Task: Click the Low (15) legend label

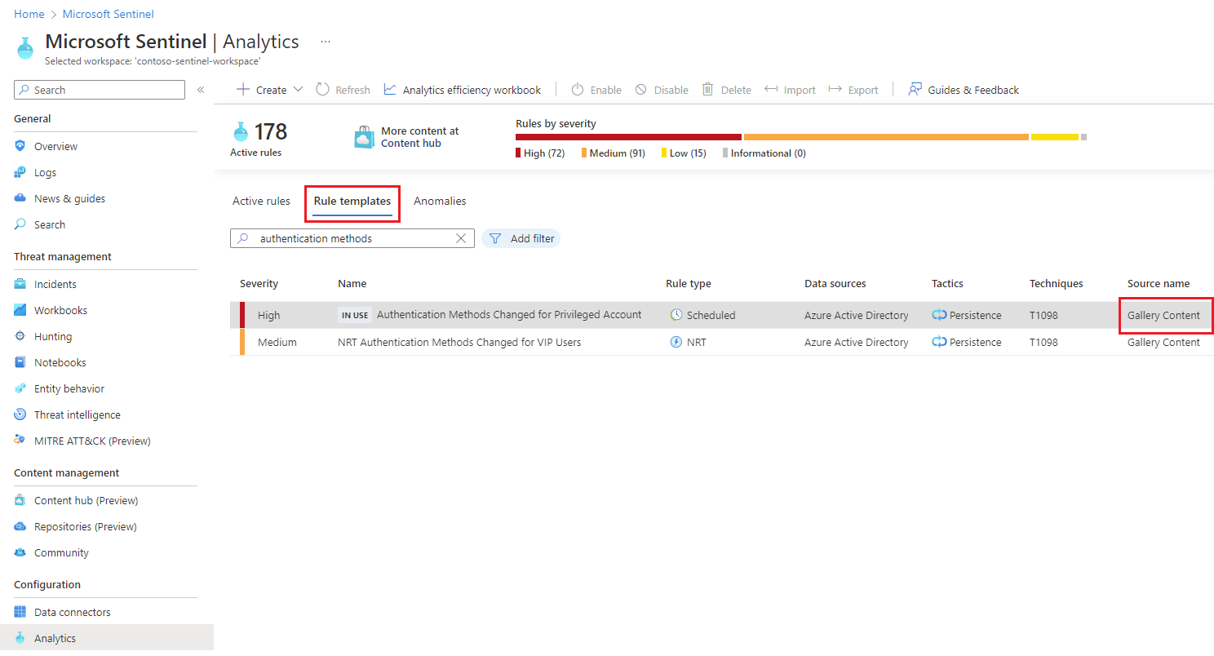Action: coord(688,153)
